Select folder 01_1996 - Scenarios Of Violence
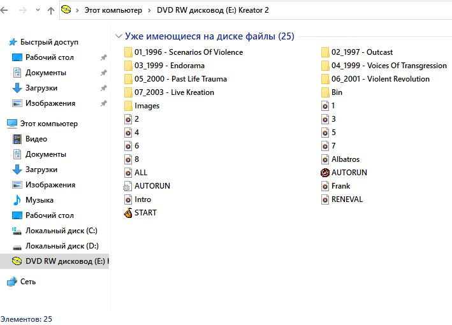Image resolution: width=452 pixels, height=325 pixels. coord(184,52)
